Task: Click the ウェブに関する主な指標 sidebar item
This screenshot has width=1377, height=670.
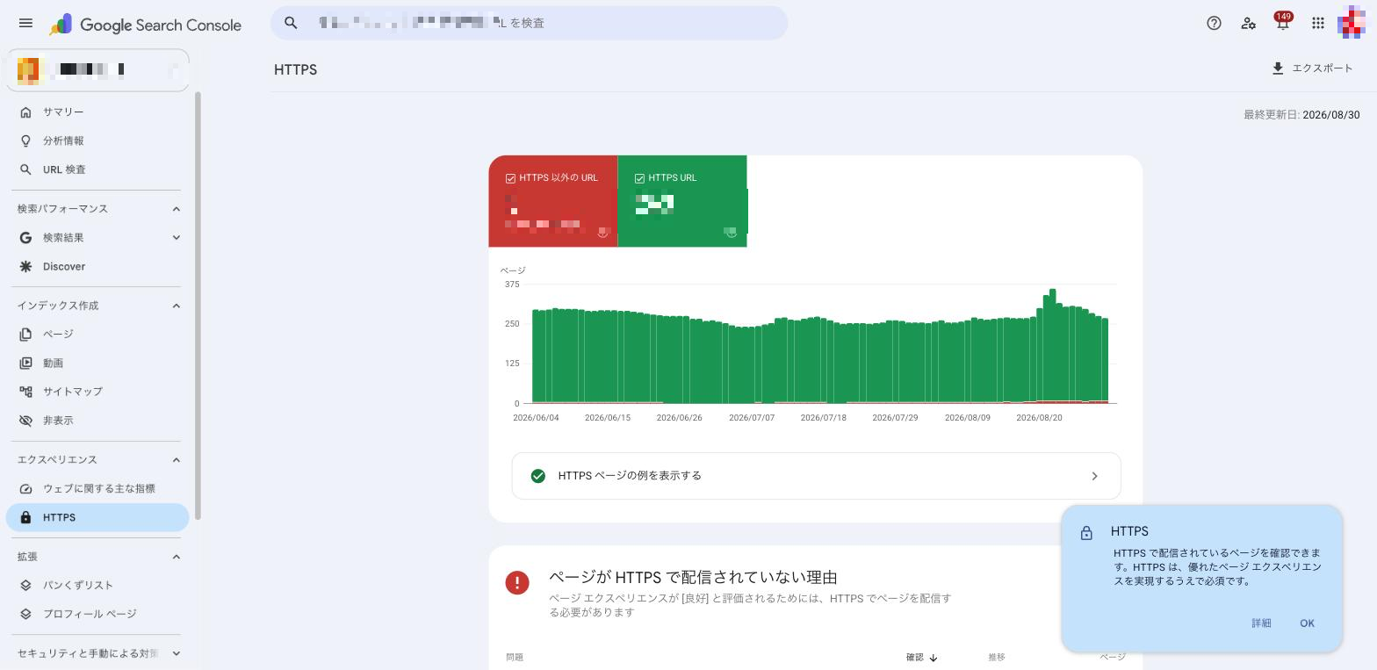Action: coord(97,489)
